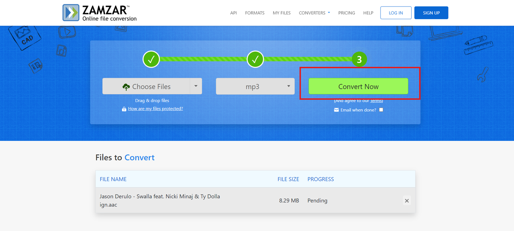Click the Convert Now button
This screenshot has height=231, width=514.
(358, 86)
